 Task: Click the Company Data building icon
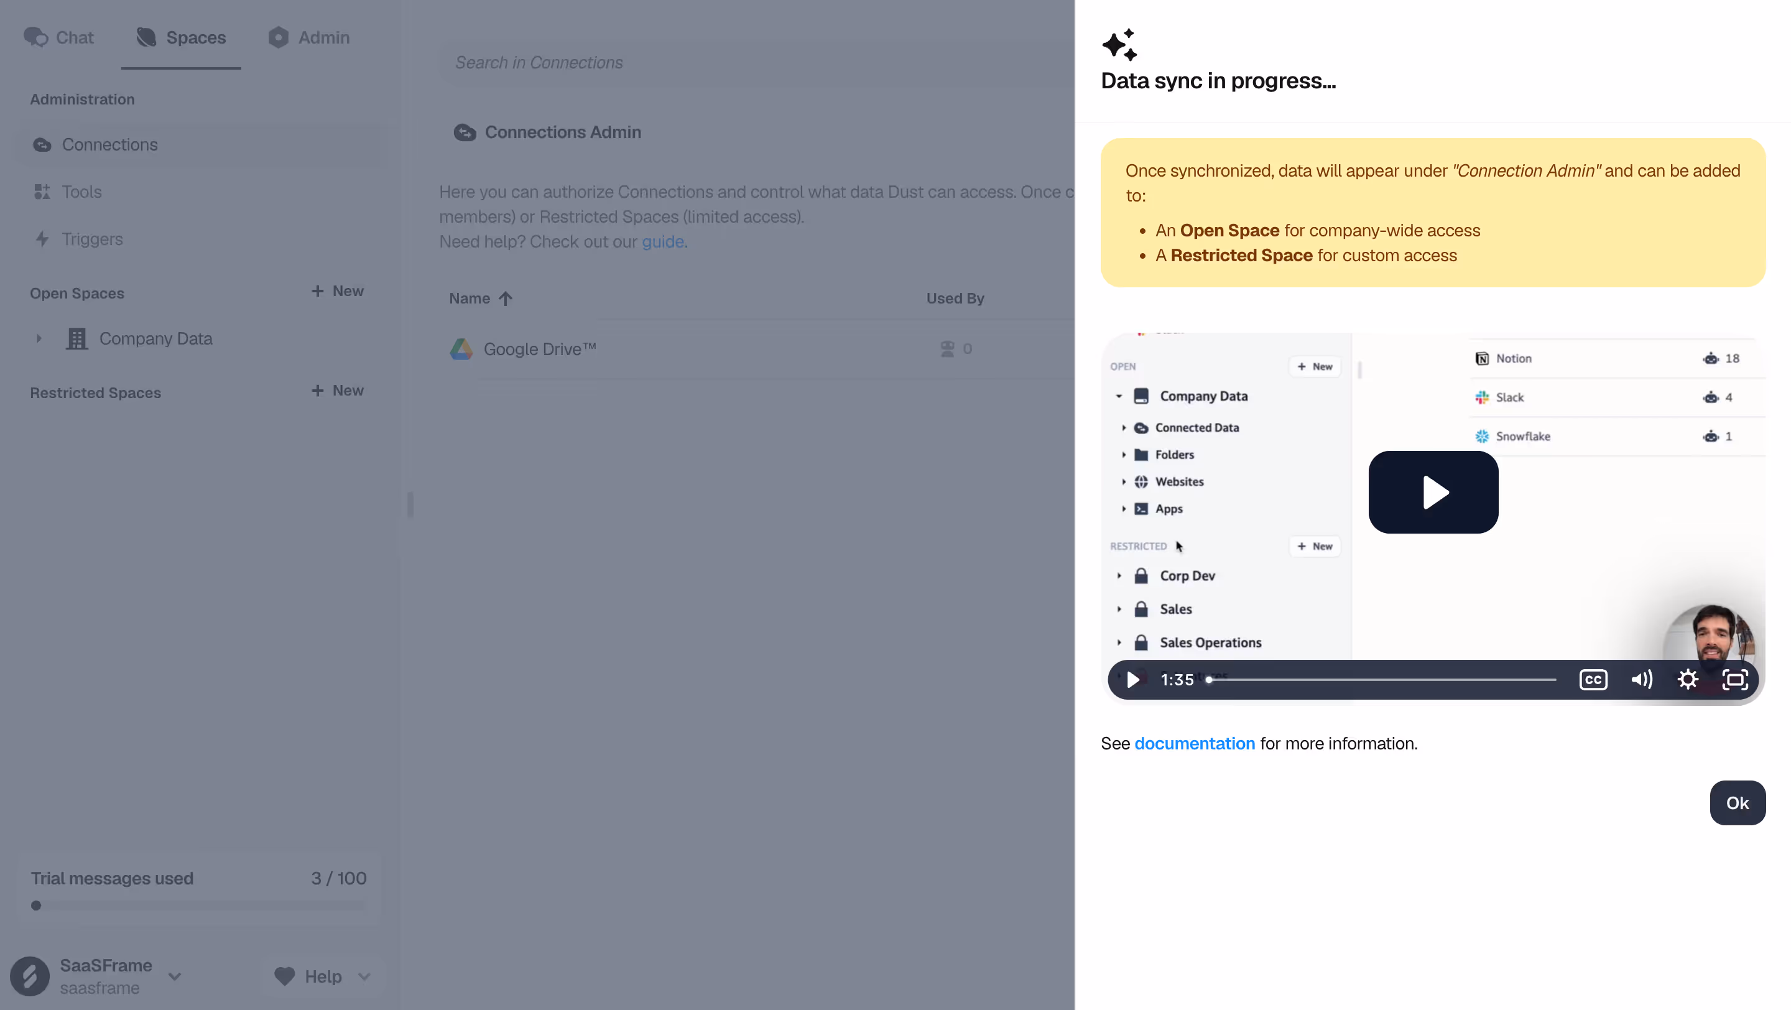coord(76,338)
